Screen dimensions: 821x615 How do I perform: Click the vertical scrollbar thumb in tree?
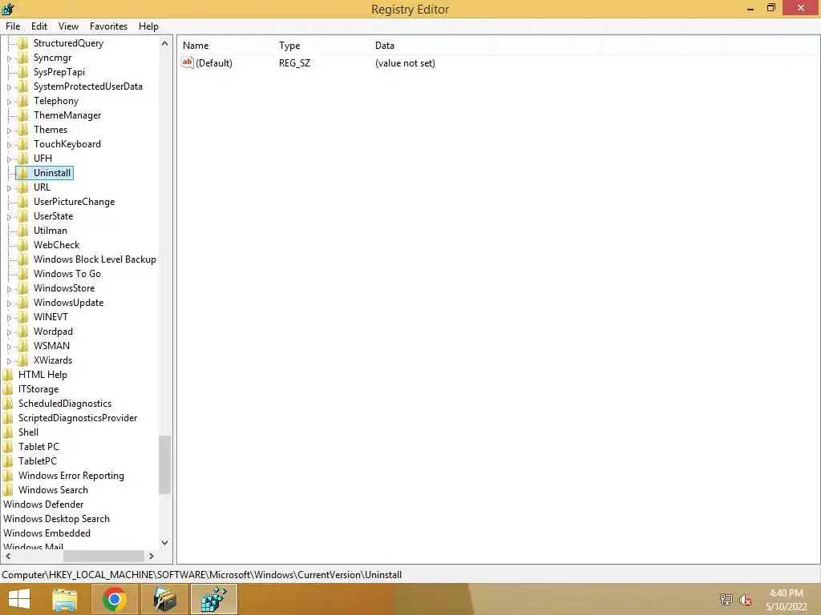[165, 464]
